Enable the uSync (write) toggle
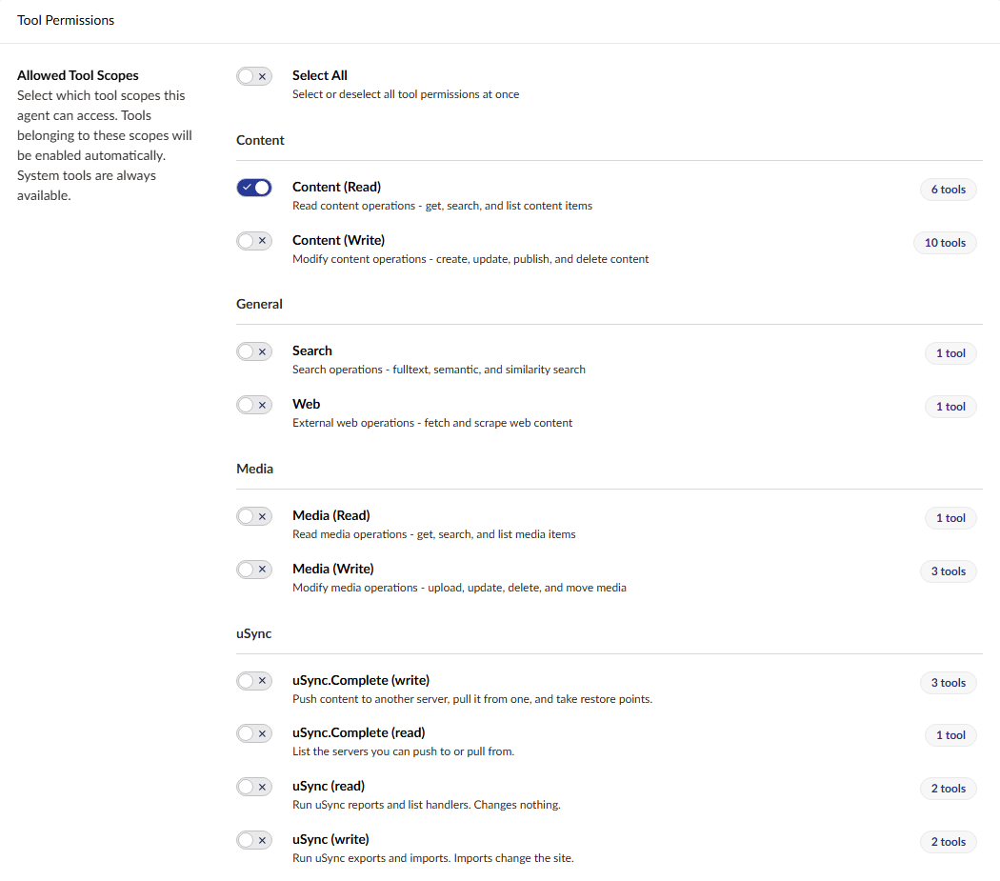This screenshot has height=881, width=1000. [x=254, y=840]
